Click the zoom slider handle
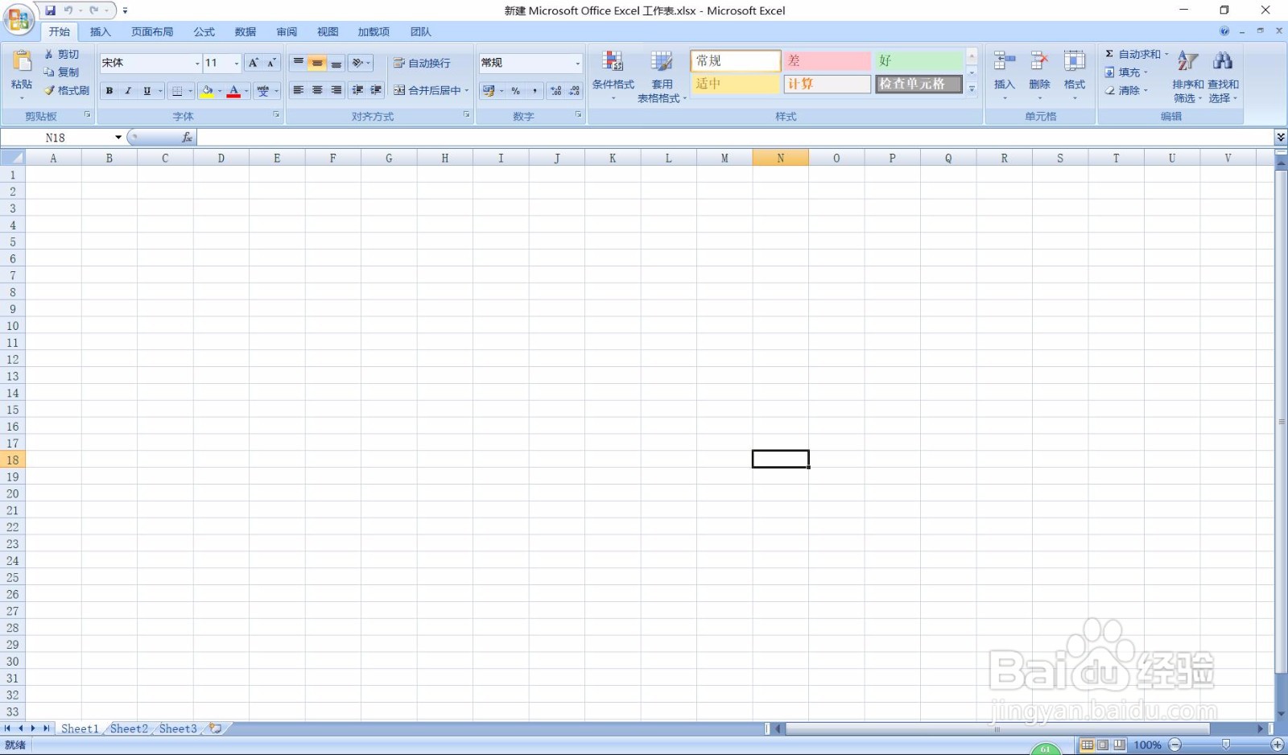Viewport: 1288px width, 755px height. tap(1226, 745)
